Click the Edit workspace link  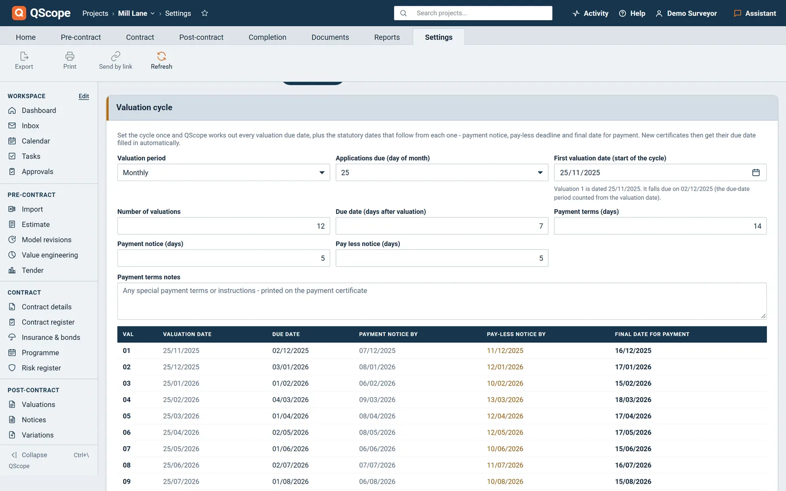84,96
